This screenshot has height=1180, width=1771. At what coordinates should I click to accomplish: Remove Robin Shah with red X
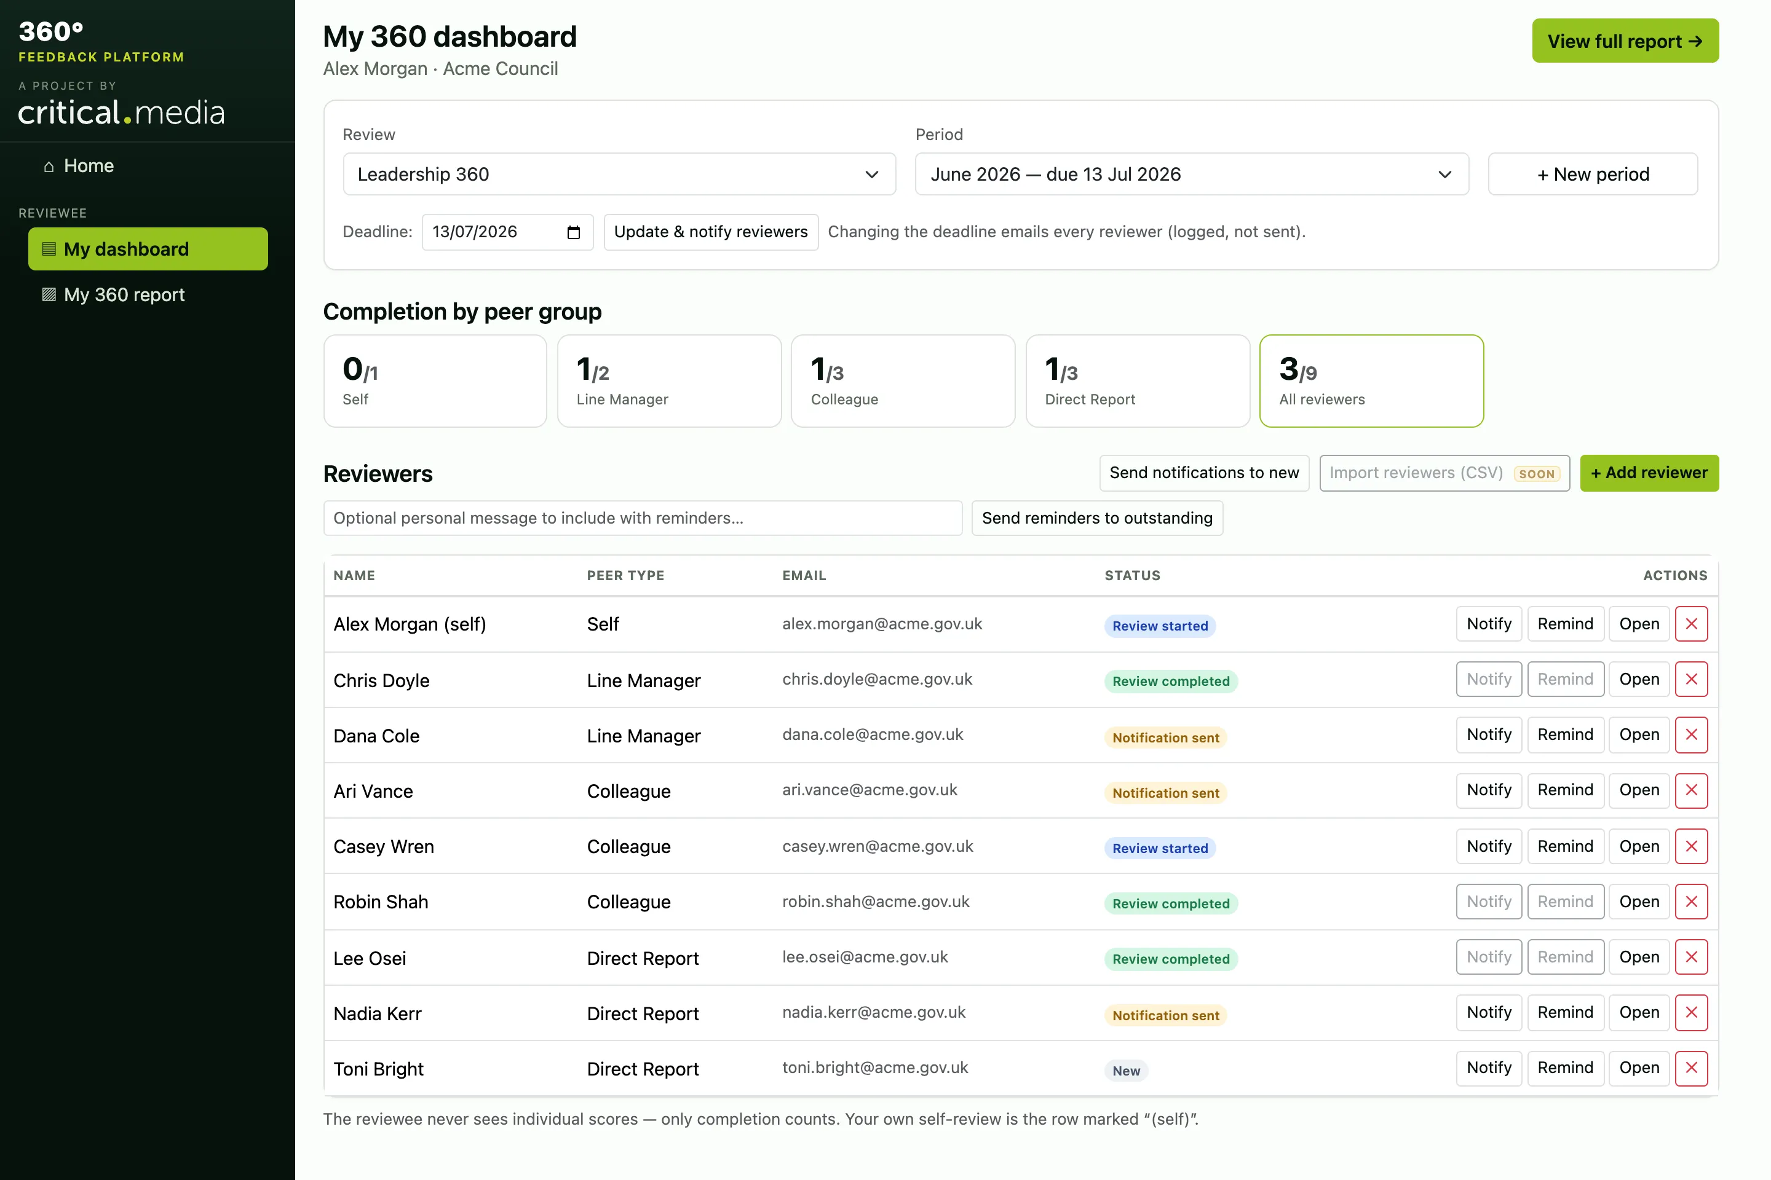tap(1691, 902)
